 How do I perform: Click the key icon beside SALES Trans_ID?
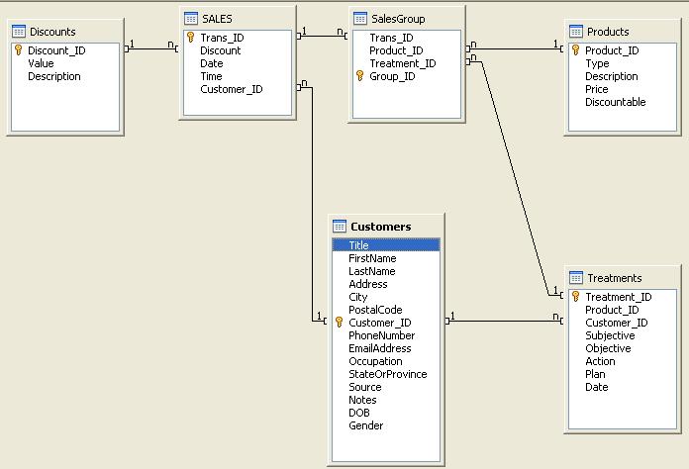[x=191, y=38]
